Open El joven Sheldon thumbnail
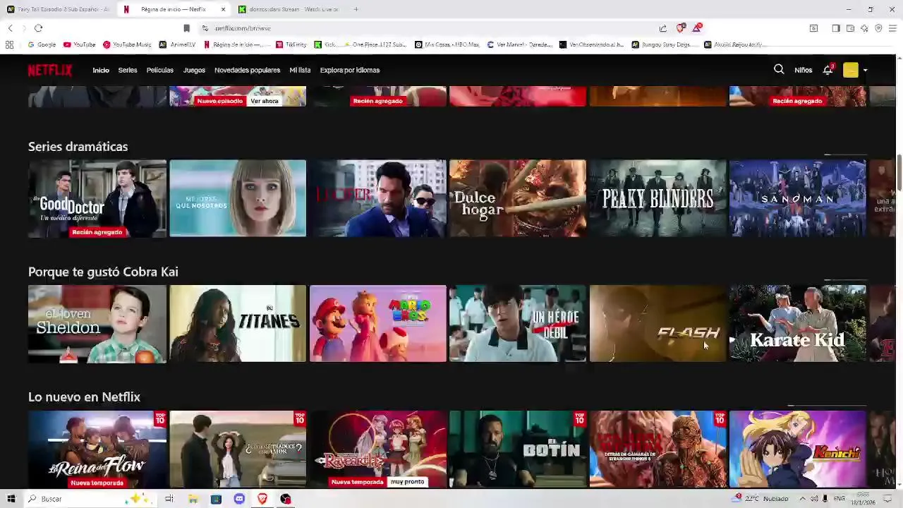The width and height of the screenshot is (903, 508). 97,324
